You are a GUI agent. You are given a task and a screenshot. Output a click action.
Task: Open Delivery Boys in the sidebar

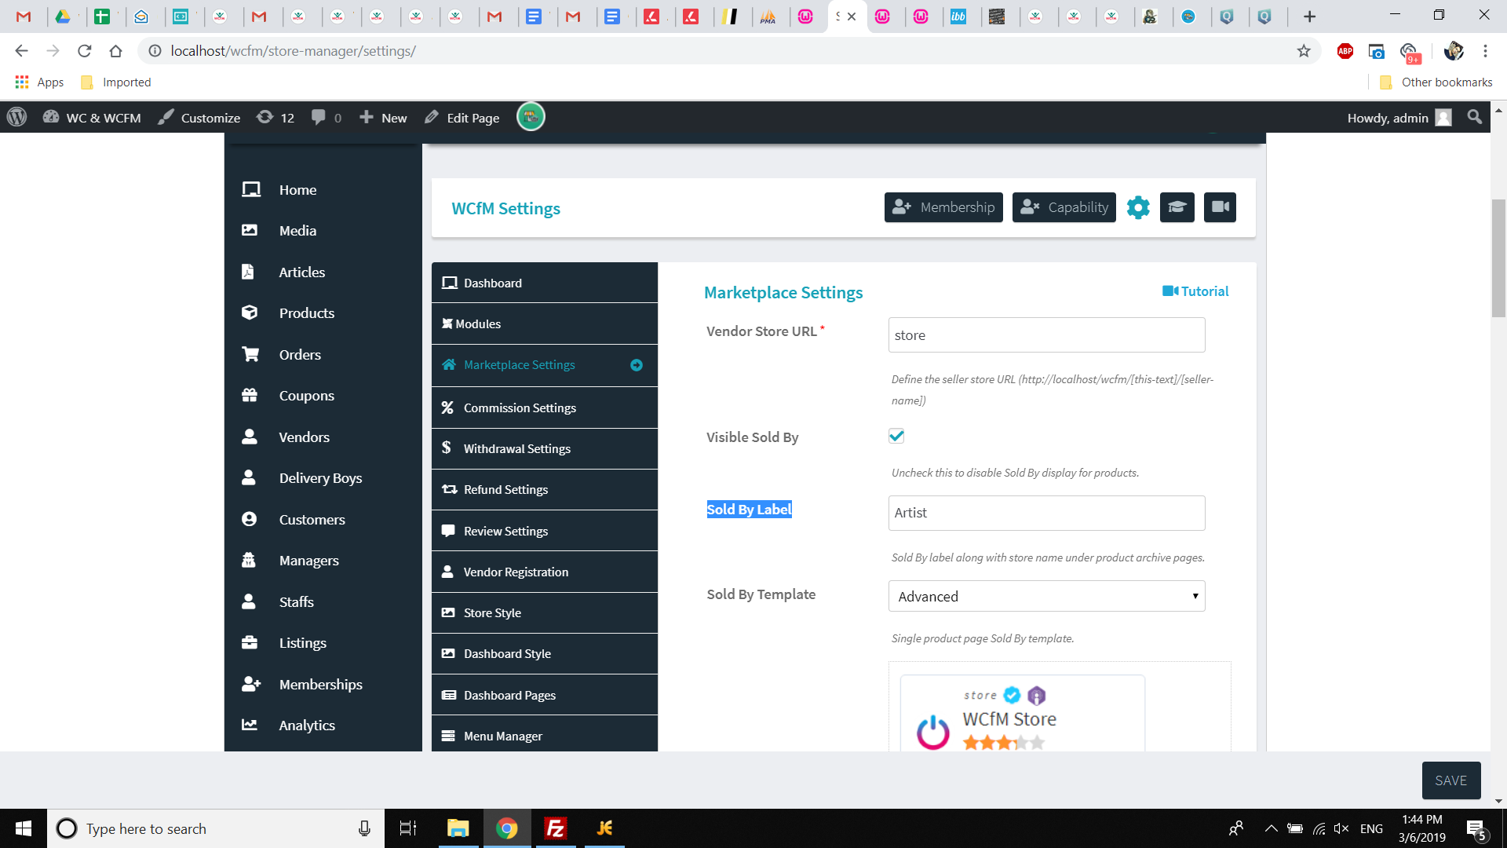coord(323,477)
